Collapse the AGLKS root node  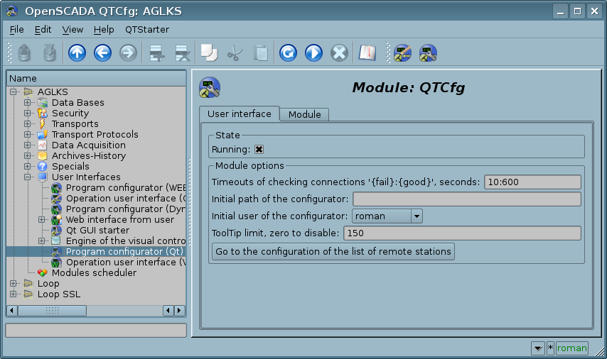click(x=14, y=92)
